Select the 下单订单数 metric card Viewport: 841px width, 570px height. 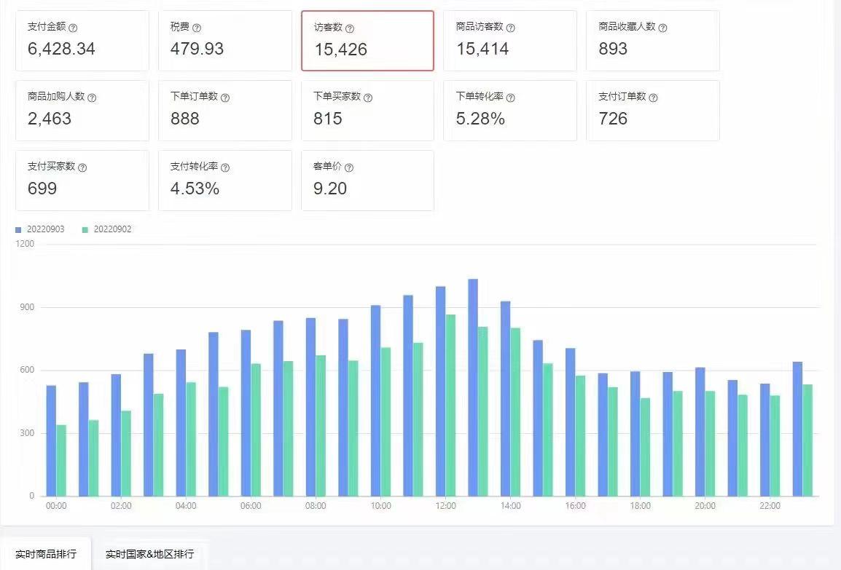225,111
